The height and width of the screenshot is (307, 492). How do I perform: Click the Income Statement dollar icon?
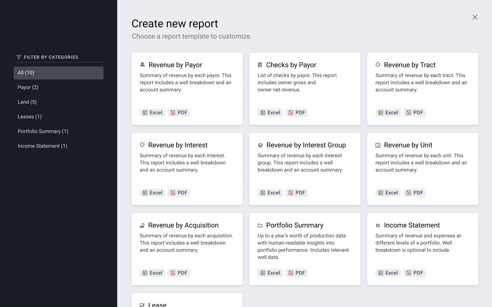pos(378,225)
